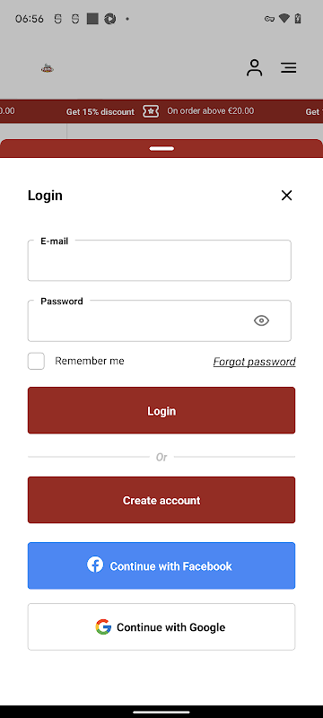Tap the restaurant logo in header
323x718 pixels.
coord(48,68)
